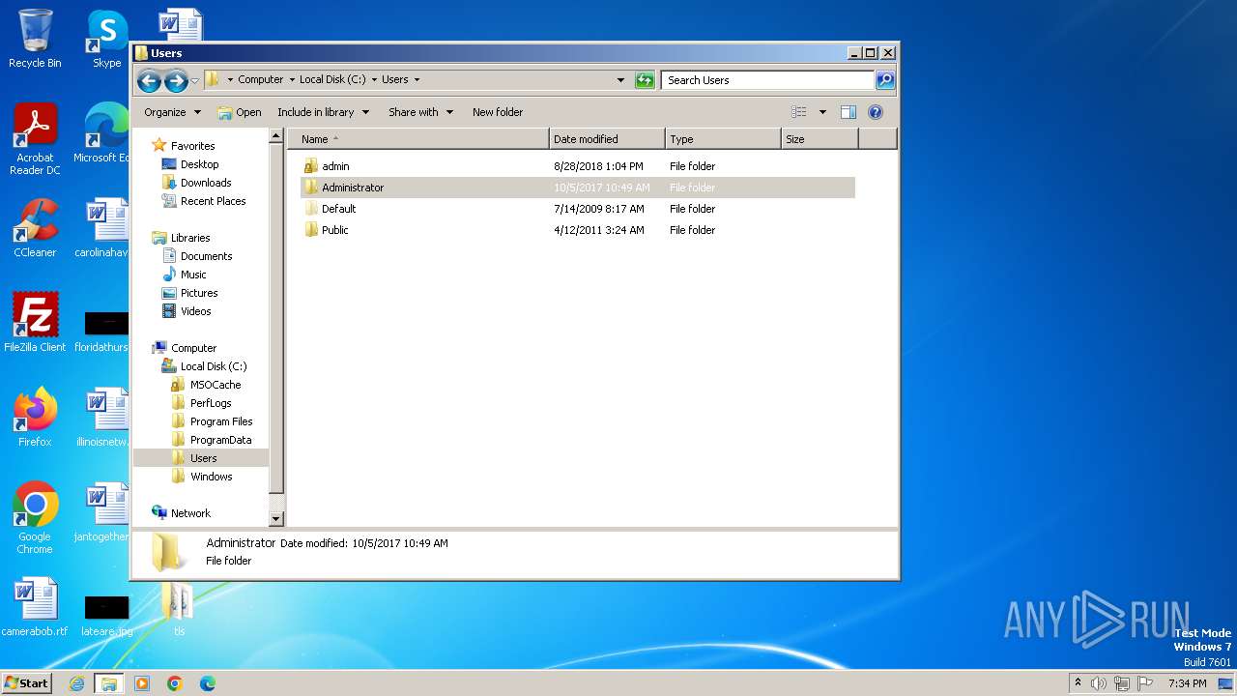
Task: Select the Administrator folder row
Action: (578, 188)
